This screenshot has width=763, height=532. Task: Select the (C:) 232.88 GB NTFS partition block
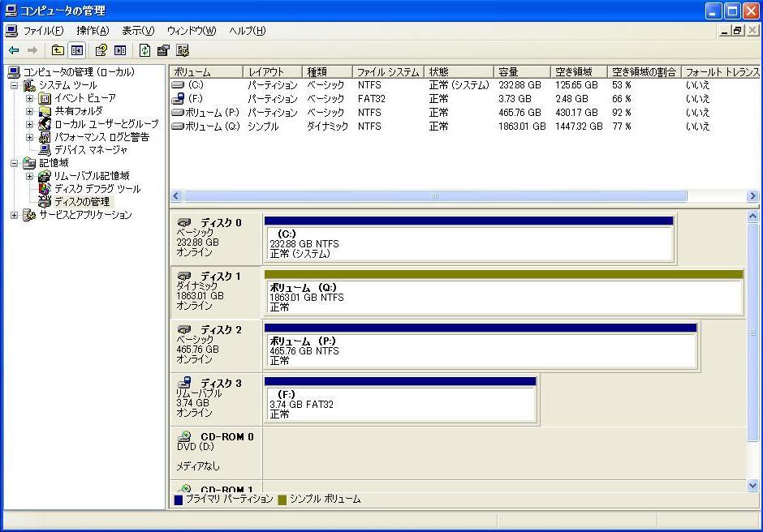[x=469, y=239]
